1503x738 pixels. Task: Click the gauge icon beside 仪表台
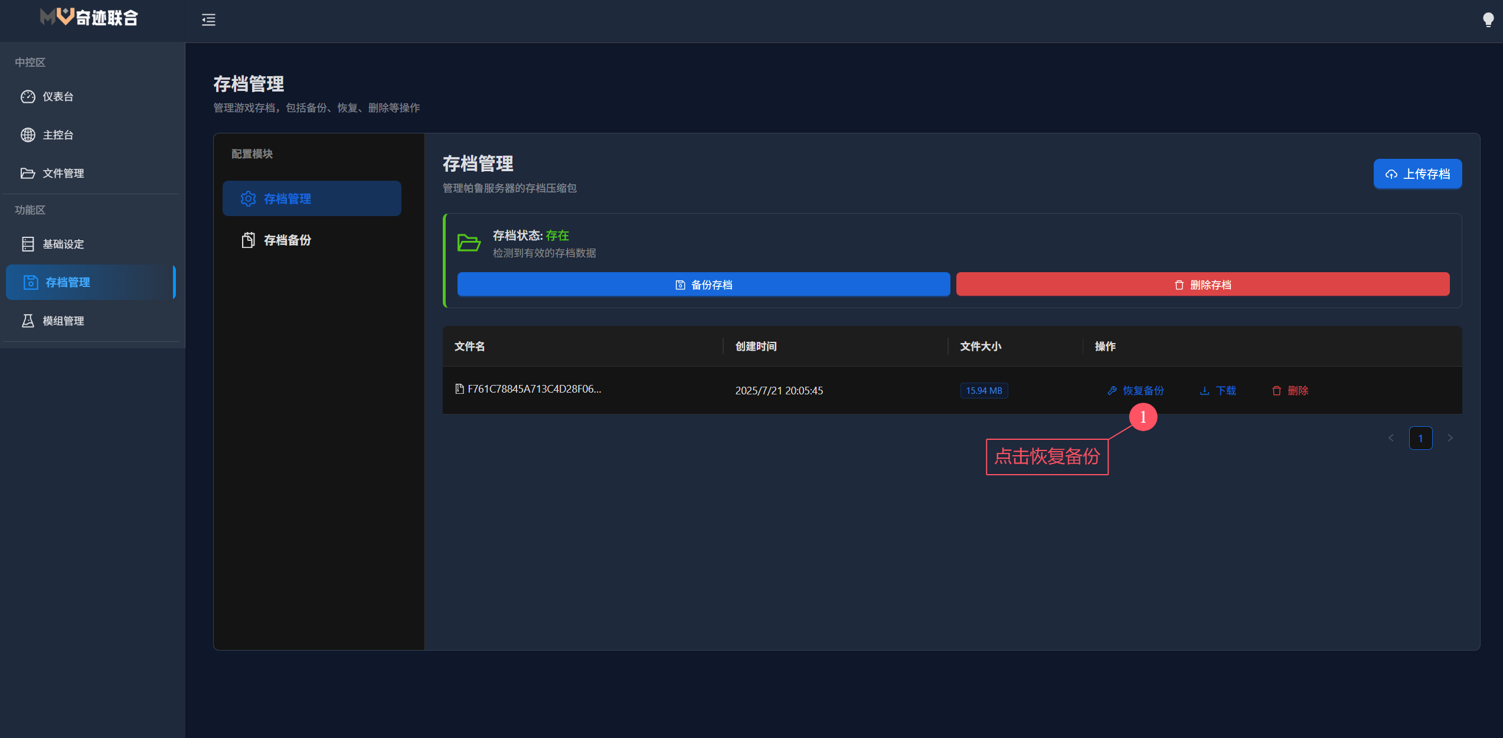pos(28,97)
